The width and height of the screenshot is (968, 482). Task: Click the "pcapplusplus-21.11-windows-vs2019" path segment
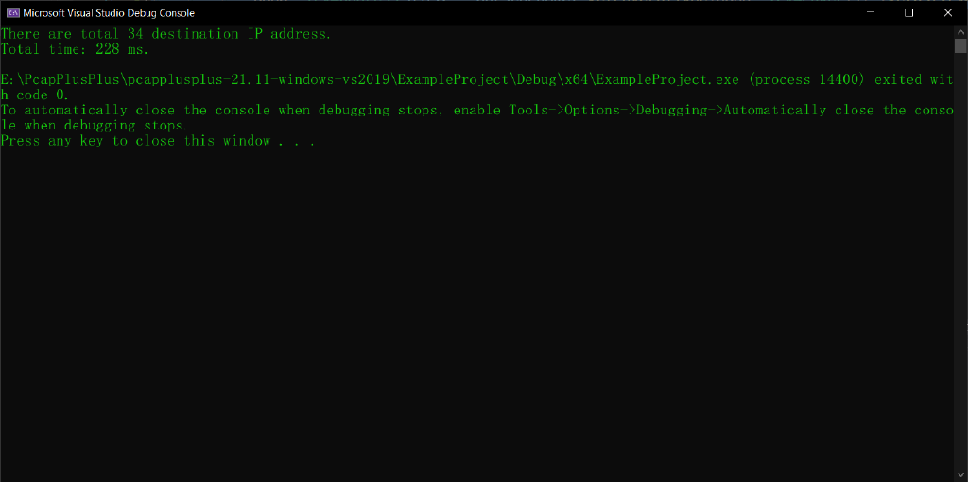tap(257, 79)
